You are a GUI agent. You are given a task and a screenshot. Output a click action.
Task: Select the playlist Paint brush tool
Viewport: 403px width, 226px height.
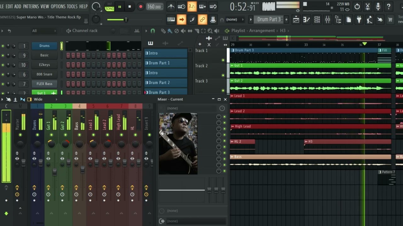pyautogui.click(x=170, y=31)
